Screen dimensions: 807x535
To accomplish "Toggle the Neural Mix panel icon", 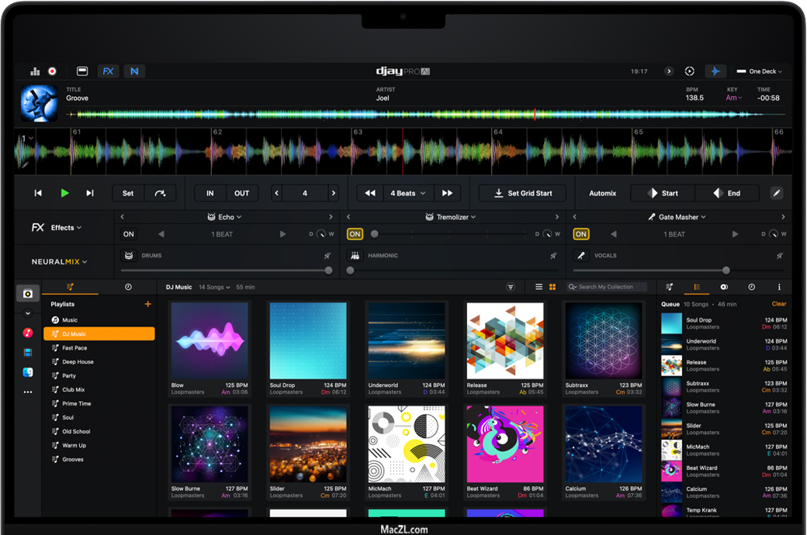I will point(134,71).
